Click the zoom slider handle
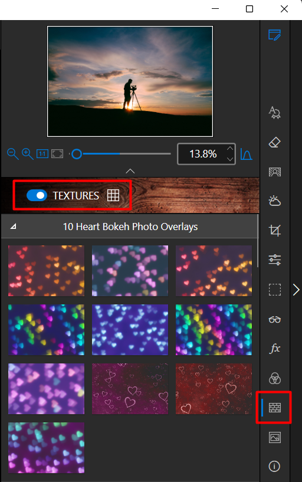This screenshot has width=302, height=482. coord(77,154)
